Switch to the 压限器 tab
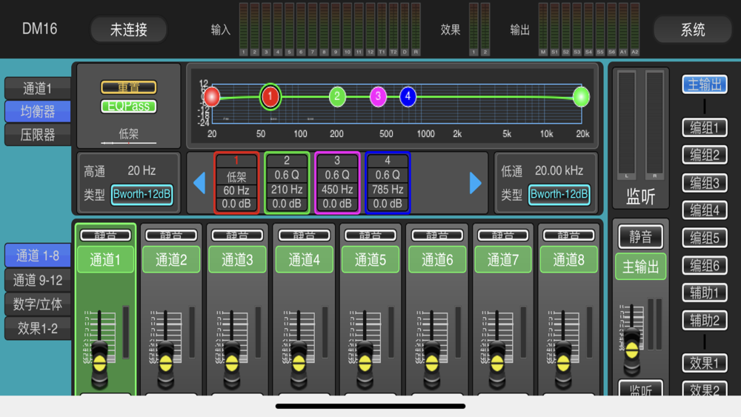Viewport: 741px width, 417px height. click(38, 135)
